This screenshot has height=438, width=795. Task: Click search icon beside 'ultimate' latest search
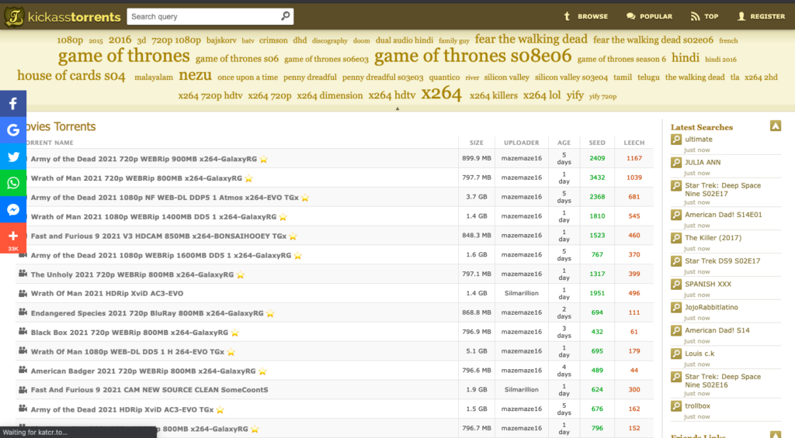[676, 140]
